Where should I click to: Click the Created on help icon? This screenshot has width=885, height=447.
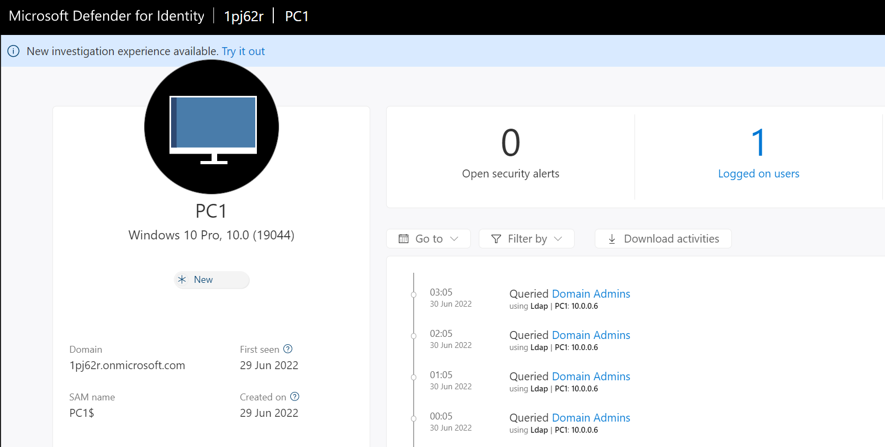pos(295,397)
